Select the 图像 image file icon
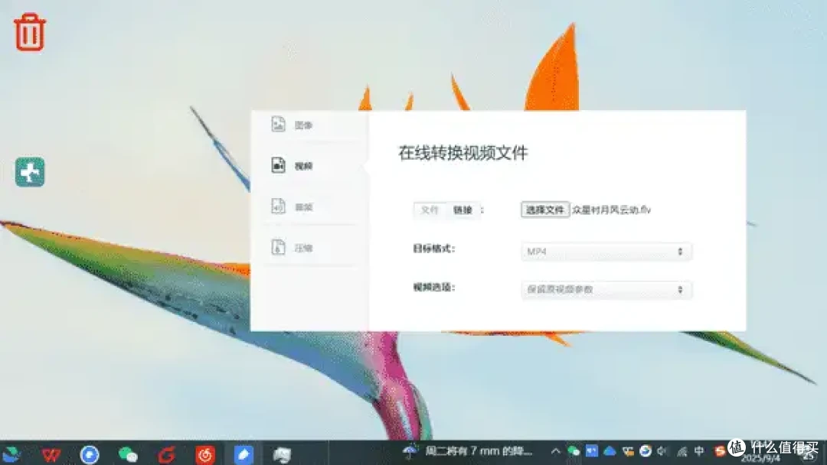The height and width of the screenshot is (465, 827). [278, 125]
